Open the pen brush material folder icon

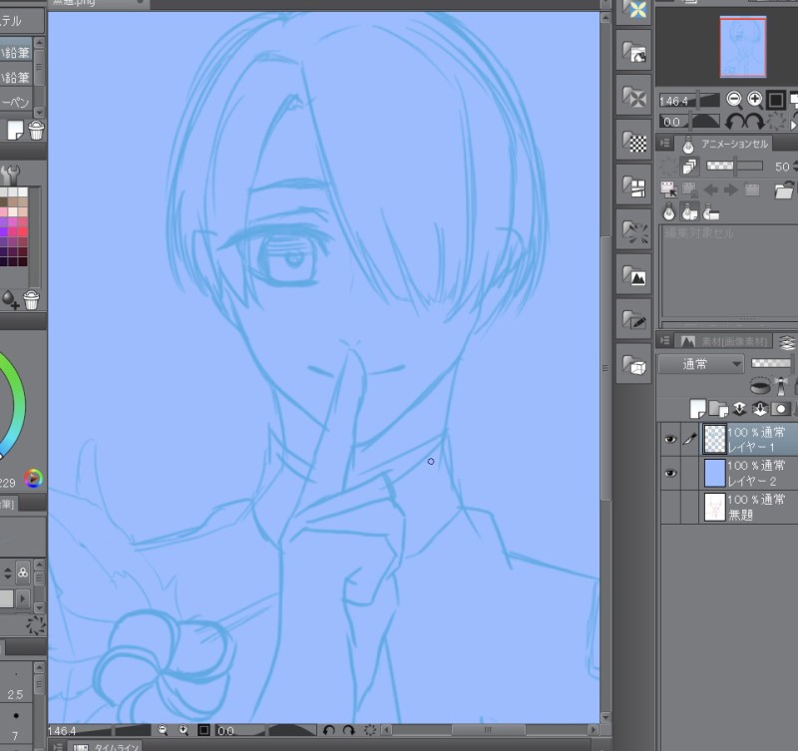(633, 319)
